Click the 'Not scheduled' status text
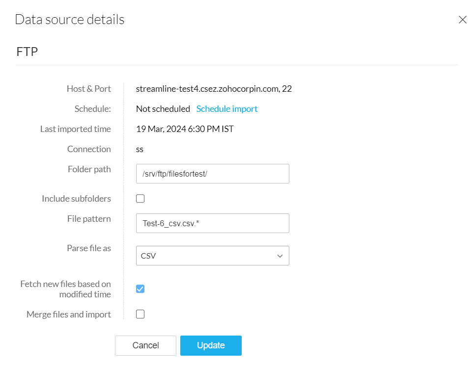Viewport: 476px width, 366px height. pyautogui.click(x=163, y=109)
